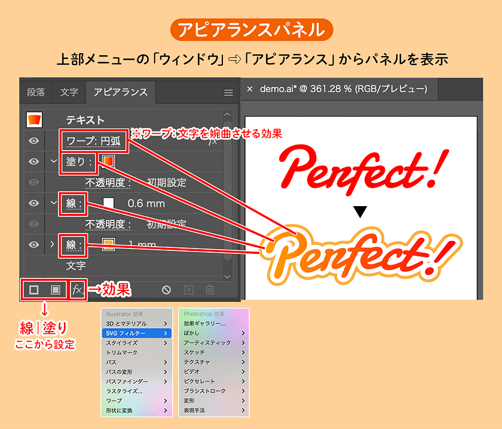Collapse the 0.6 mm 線 row chevron
This screenshot has width=502, height=429.
point(54,203)
